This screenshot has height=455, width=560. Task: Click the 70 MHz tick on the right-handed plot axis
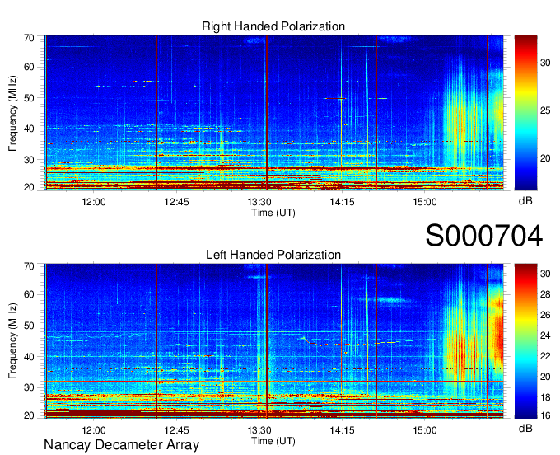pyautogui.click(x=29, y=38)
